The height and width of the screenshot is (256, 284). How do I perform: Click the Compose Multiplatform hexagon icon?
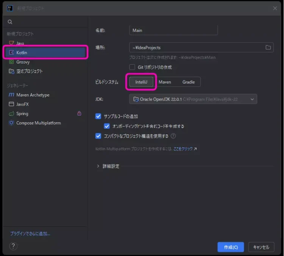tap(11, 123)
